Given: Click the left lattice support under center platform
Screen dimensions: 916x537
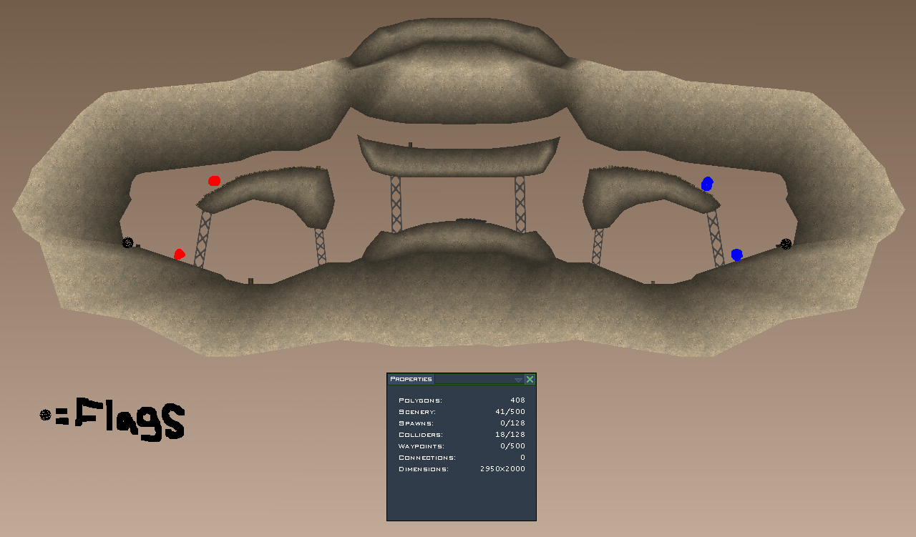Looking at the screenshot, I should click(396, 204).
